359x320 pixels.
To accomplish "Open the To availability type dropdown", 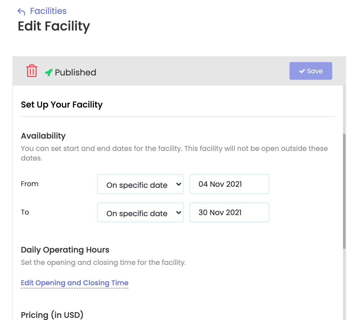I will coord(140,212).
